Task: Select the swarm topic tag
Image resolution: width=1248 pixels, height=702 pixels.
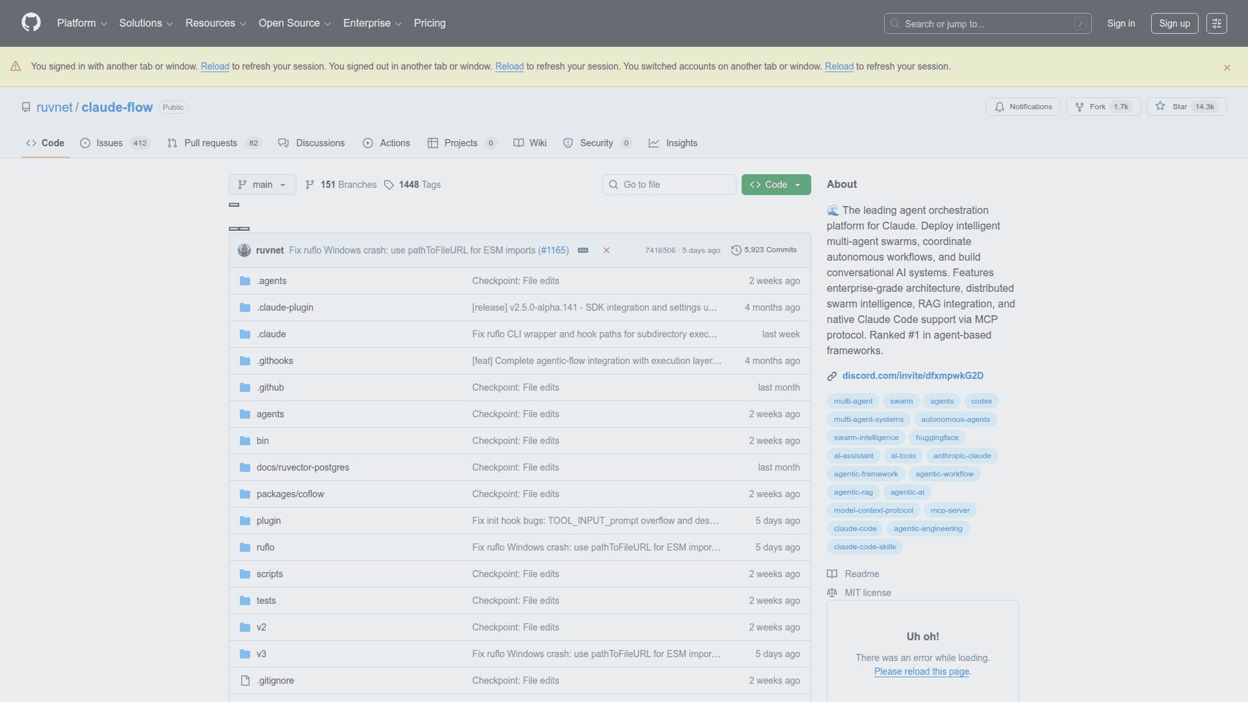Action: tap(901, 401)
